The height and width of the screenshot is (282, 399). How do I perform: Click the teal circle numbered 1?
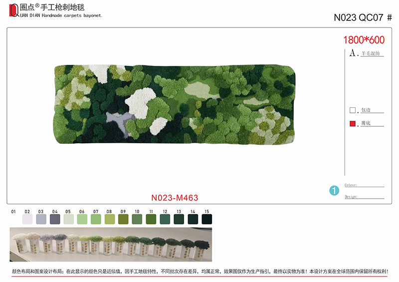(334, 190)
